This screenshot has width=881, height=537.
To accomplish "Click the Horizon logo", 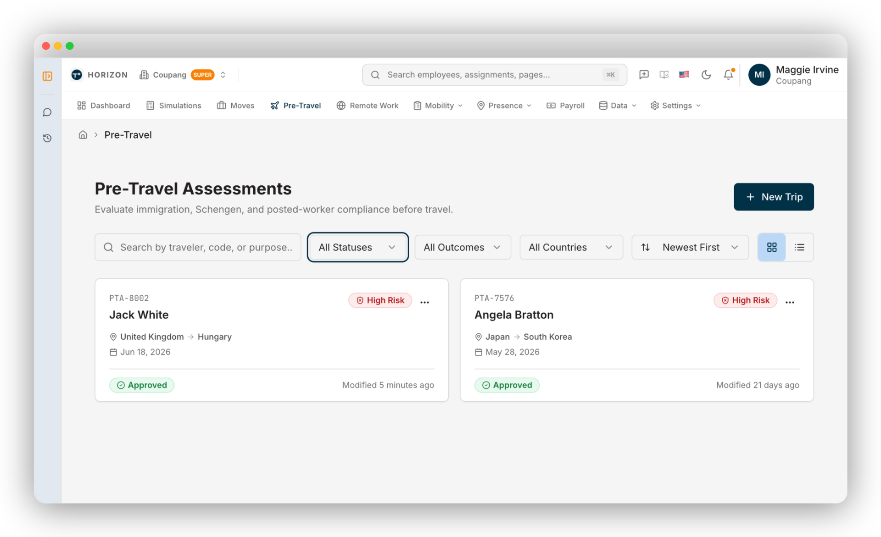I will click(100, 75).
